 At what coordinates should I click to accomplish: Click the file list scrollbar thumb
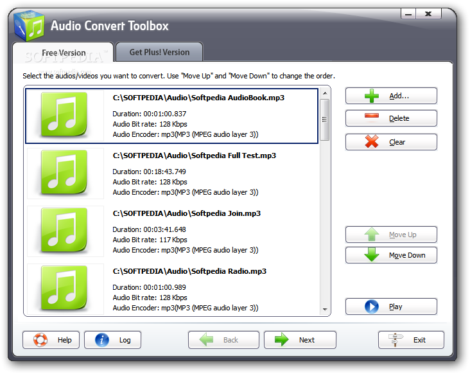point(325,120)
